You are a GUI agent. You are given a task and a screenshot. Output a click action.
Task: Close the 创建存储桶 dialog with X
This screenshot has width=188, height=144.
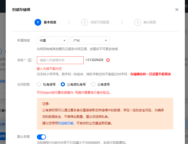pos(177,10)
